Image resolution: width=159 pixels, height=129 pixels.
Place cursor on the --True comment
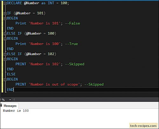coord(72,44)
